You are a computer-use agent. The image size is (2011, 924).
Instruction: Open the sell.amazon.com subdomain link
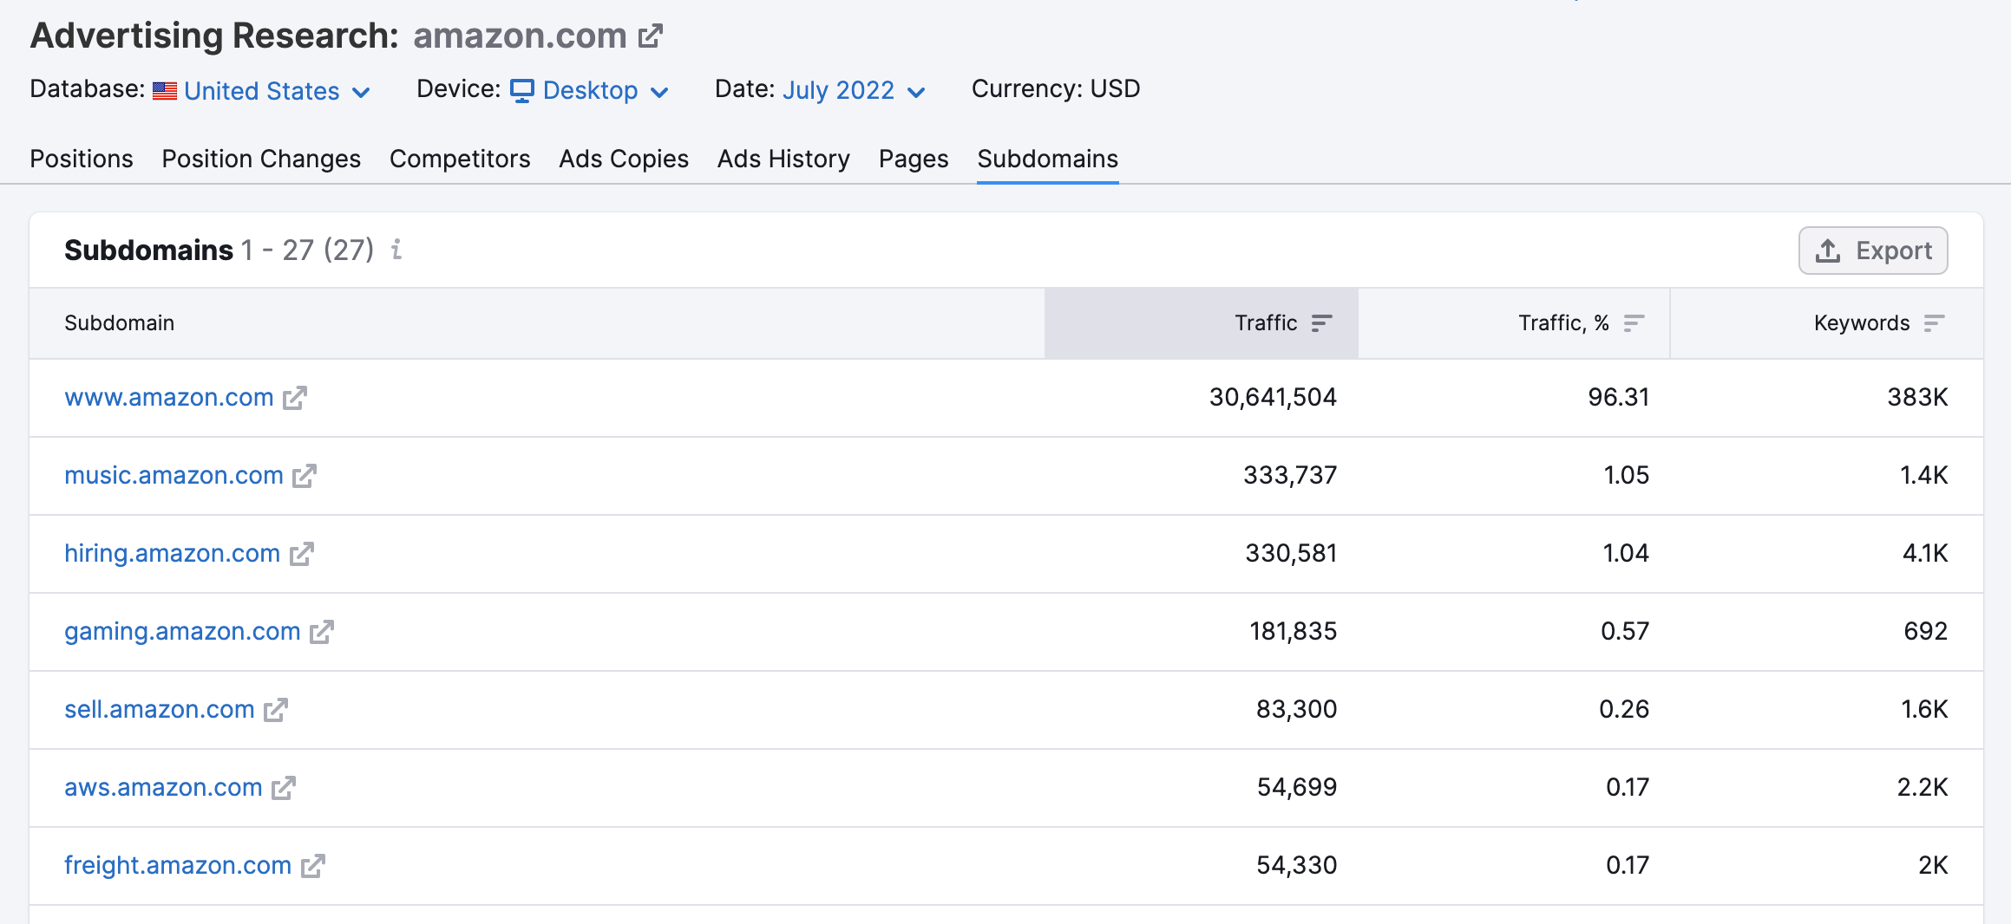160,709
